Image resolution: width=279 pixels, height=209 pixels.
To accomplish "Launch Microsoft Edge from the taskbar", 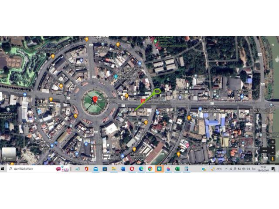I will pos(141,169).
